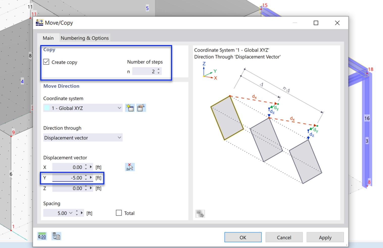Click the Z displacement value field
383x248 pixels.
point(68,188)
